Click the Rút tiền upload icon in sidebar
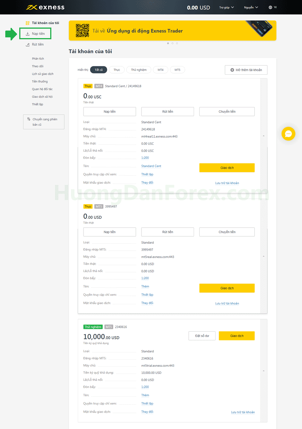 28,44
